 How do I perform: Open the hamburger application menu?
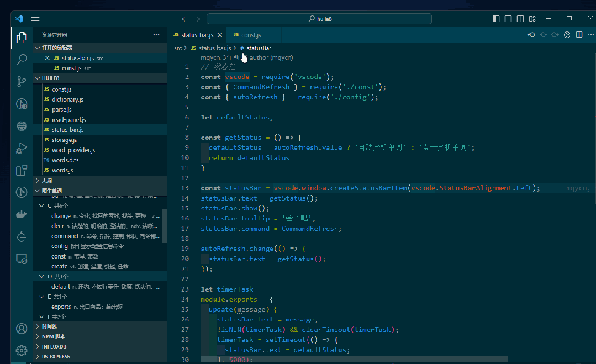(35, 19)
